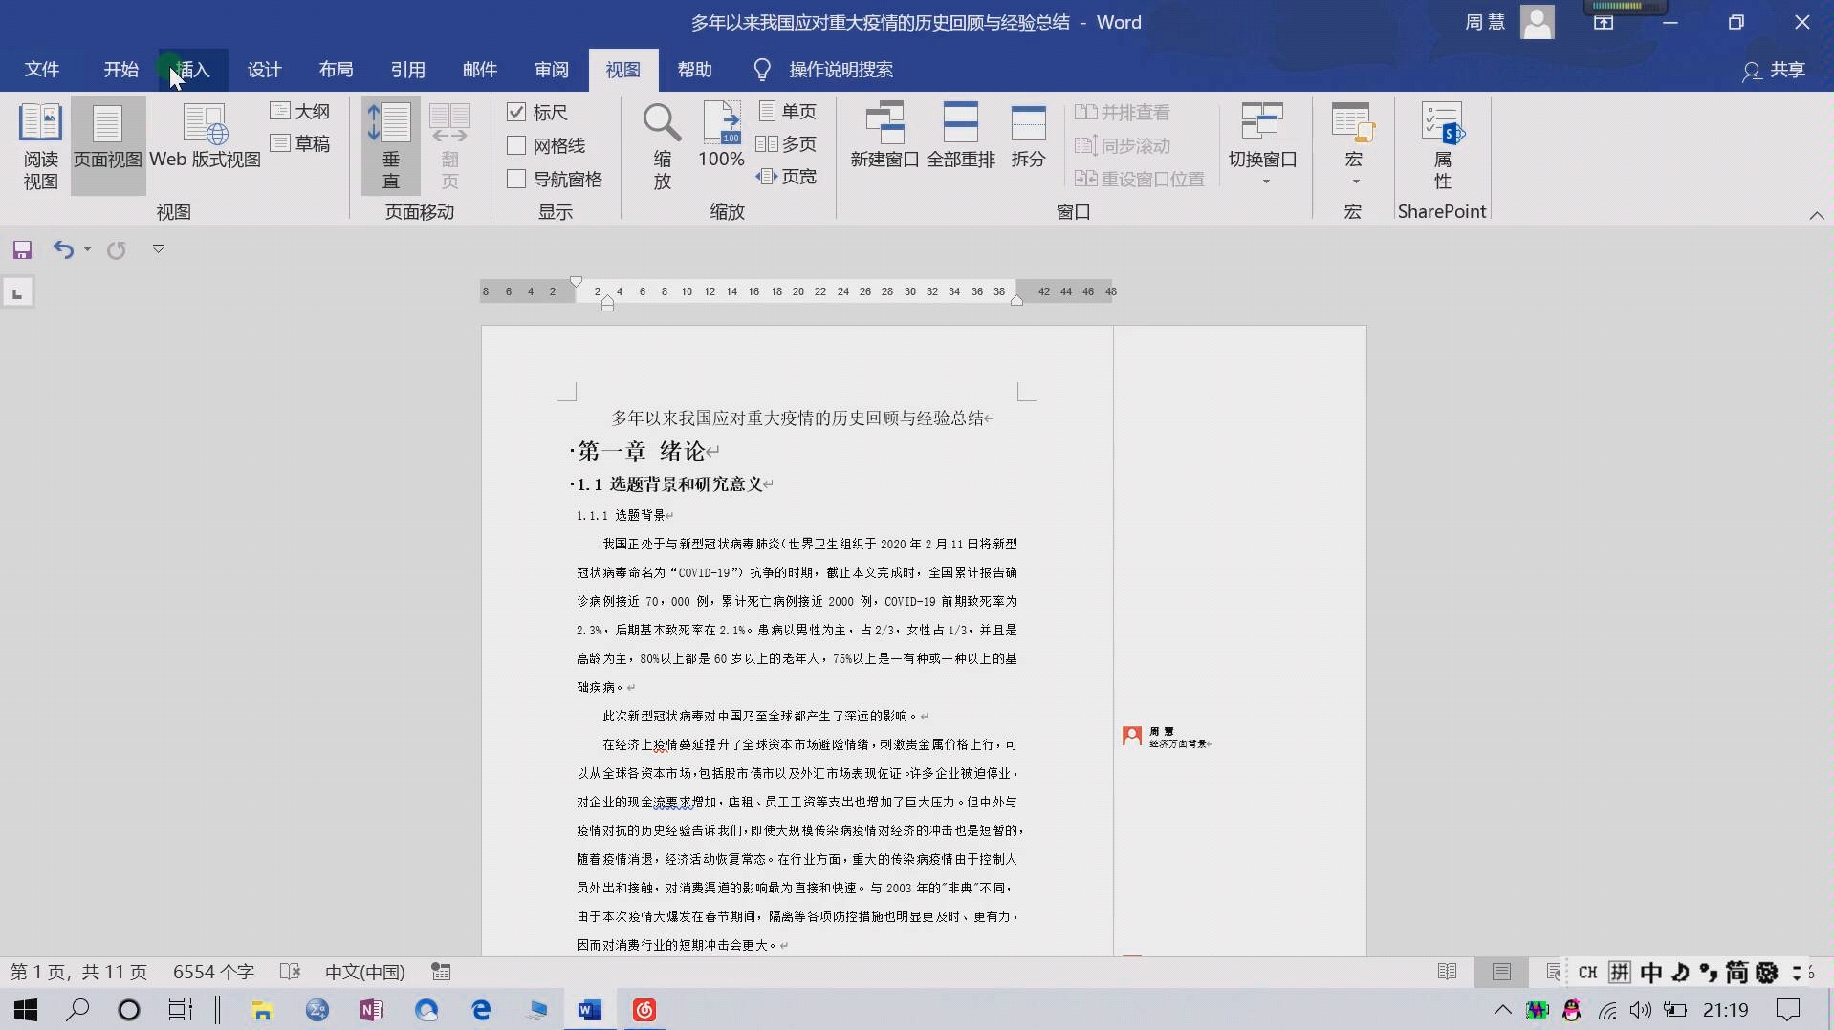Click 全部重排 arrange all windows
Screen dimensions: 1834x1030
click(x=962, y=134)
